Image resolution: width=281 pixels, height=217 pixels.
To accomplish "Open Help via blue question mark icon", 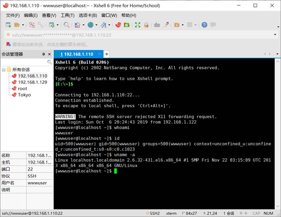I will coord(204,25).
